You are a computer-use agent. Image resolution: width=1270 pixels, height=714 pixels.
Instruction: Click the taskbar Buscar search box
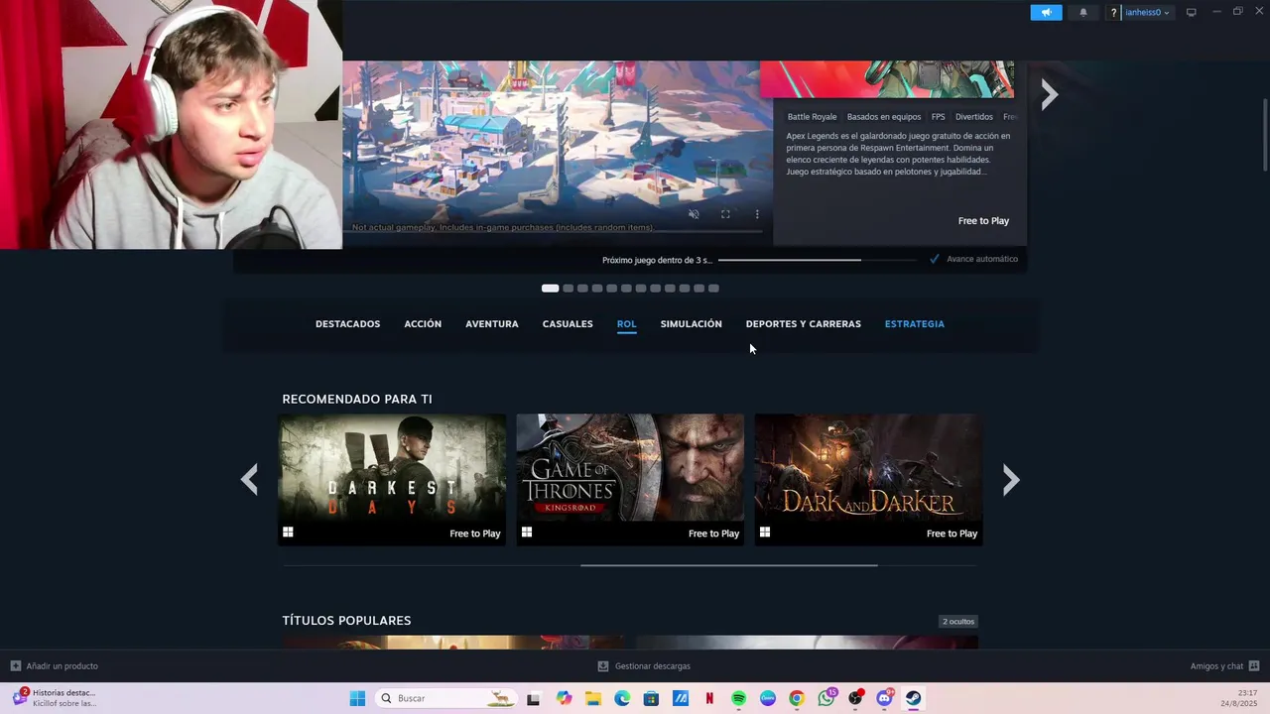coord(446,698)
